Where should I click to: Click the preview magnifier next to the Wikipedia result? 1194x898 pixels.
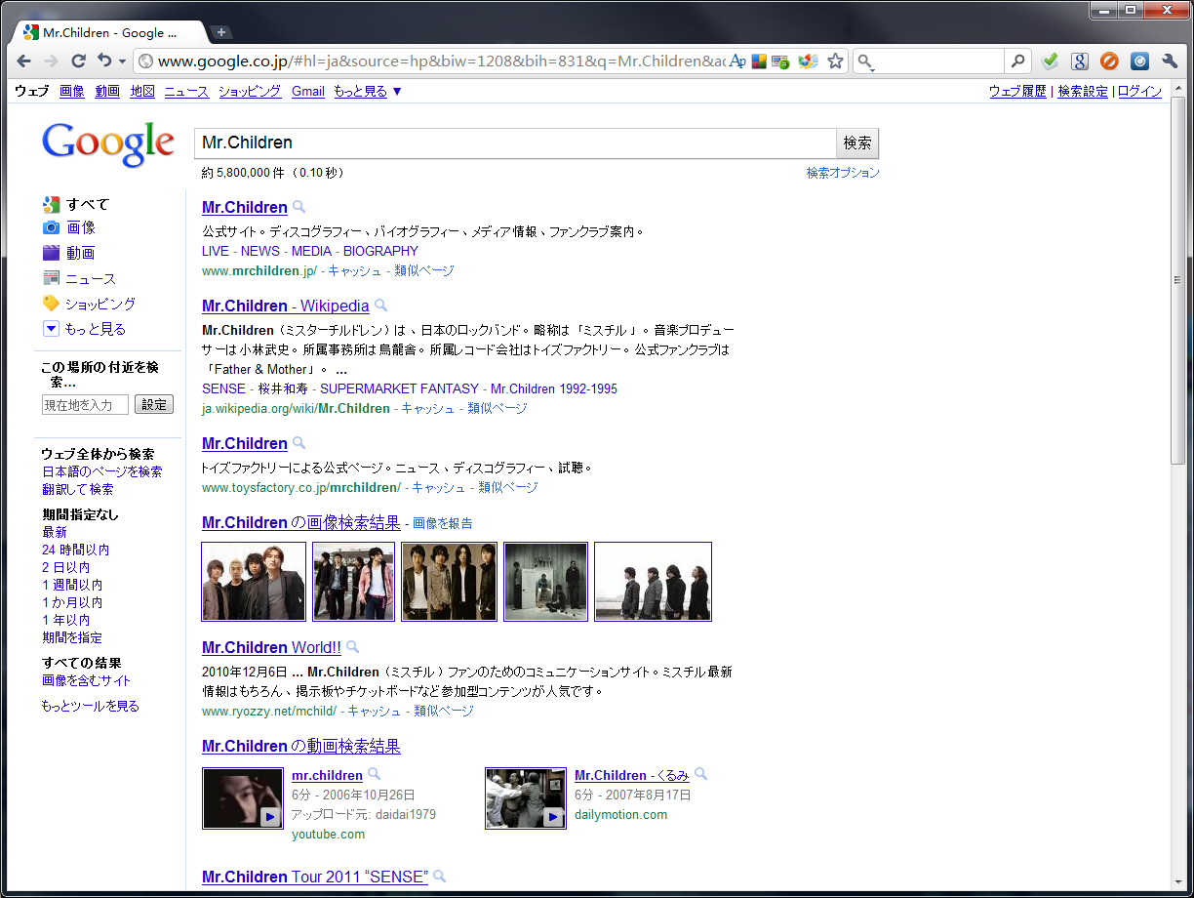(381, 306)
